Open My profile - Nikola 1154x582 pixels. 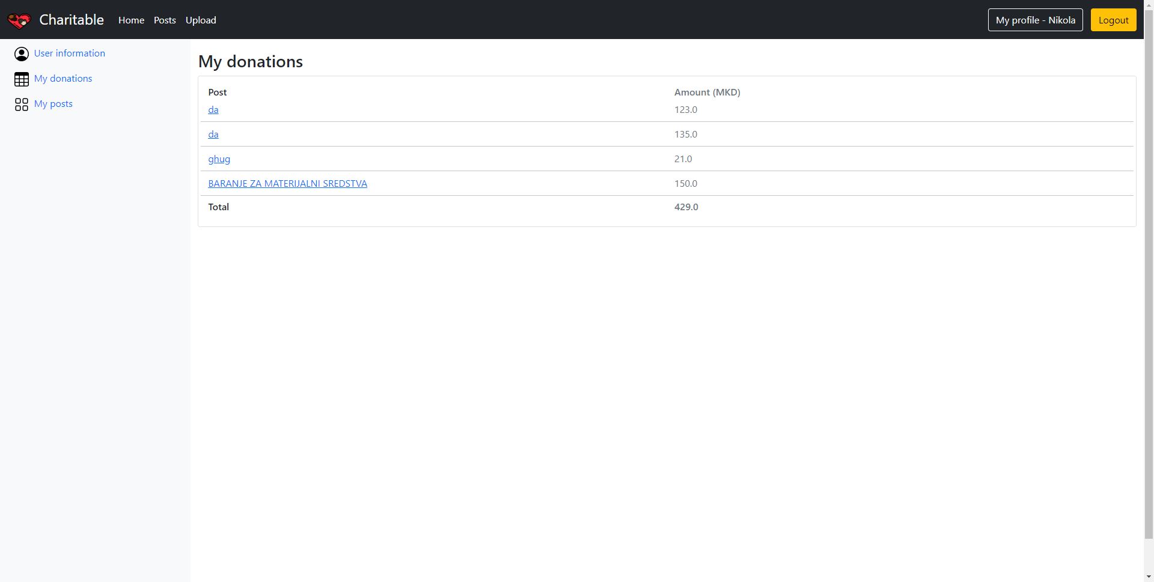tap(1035, 20)
